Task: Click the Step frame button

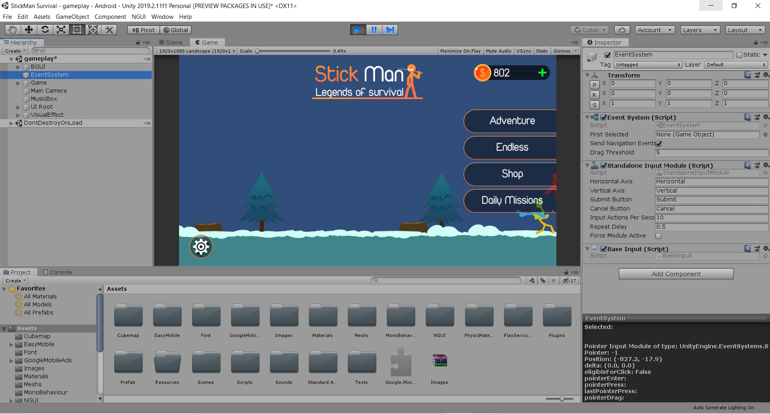Action: pyautogui.click(x=390, y=30)
